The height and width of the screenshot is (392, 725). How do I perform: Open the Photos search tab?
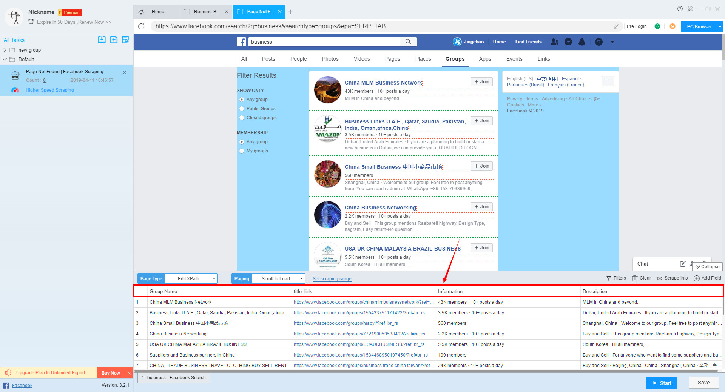pos(330,59)
